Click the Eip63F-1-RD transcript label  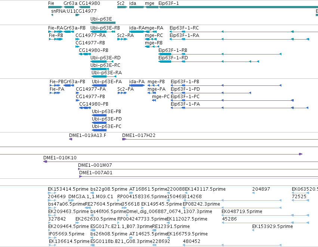[173, 58]
